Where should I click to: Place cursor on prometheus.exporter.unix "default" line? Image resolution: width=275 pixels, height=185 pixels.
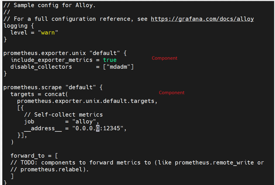pos(65,53)
